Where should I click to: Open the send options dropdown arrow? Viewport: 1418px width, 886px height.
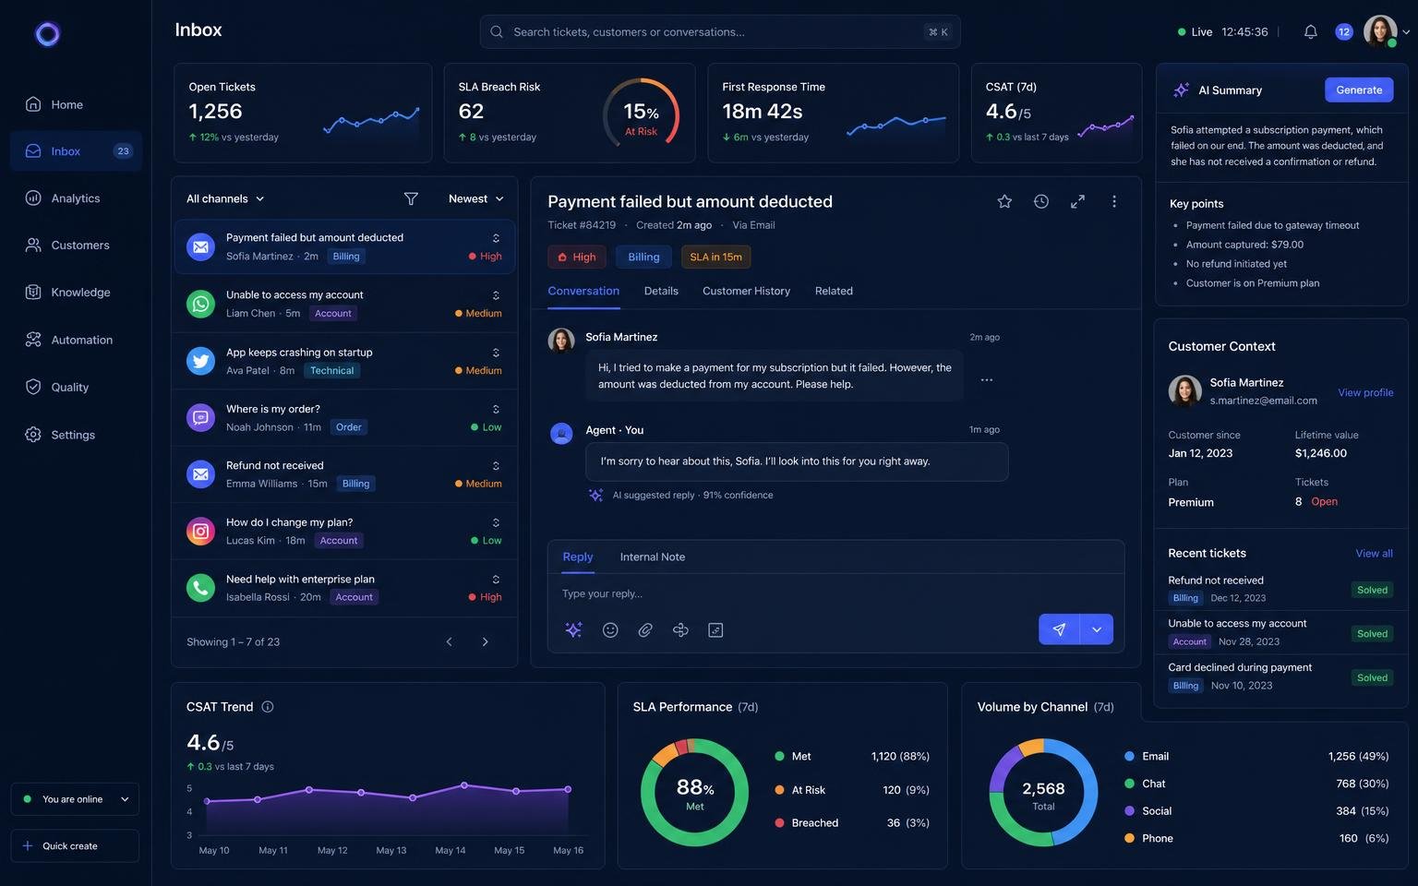pyautogui.click(x=1097, y=629)
